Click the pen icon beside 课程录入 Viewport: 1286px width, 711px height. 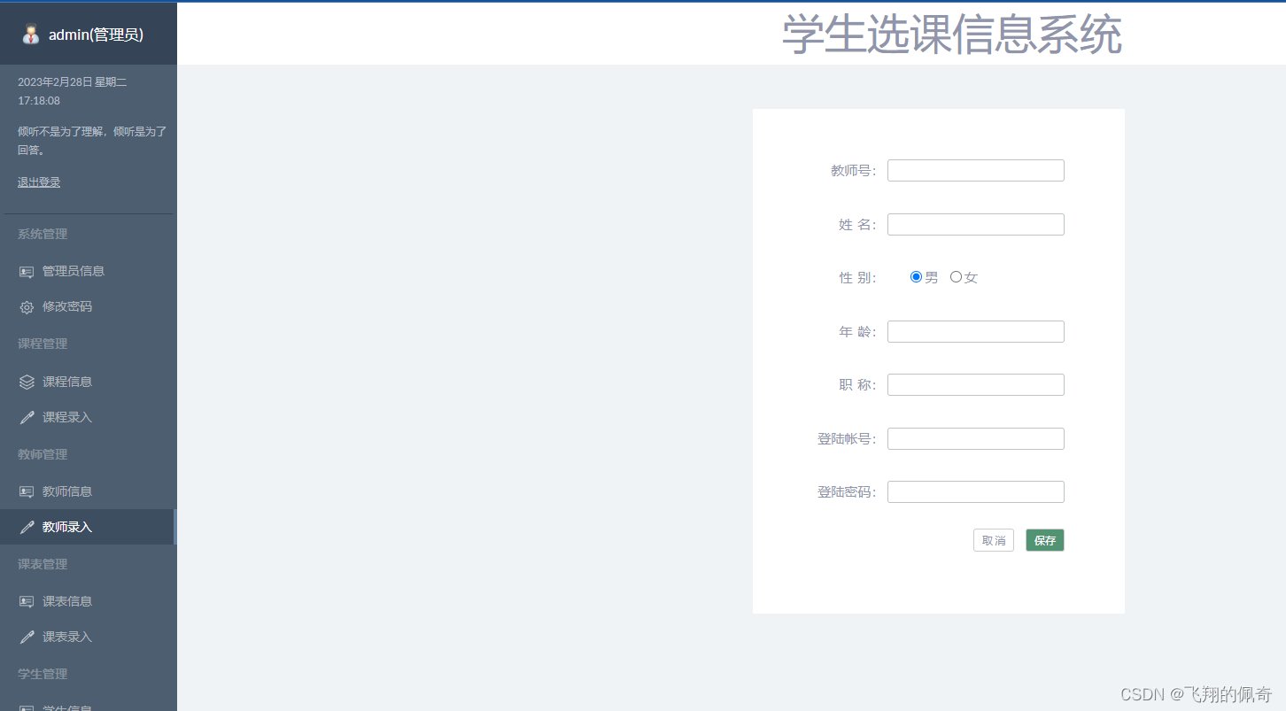(x=27, y=417)
